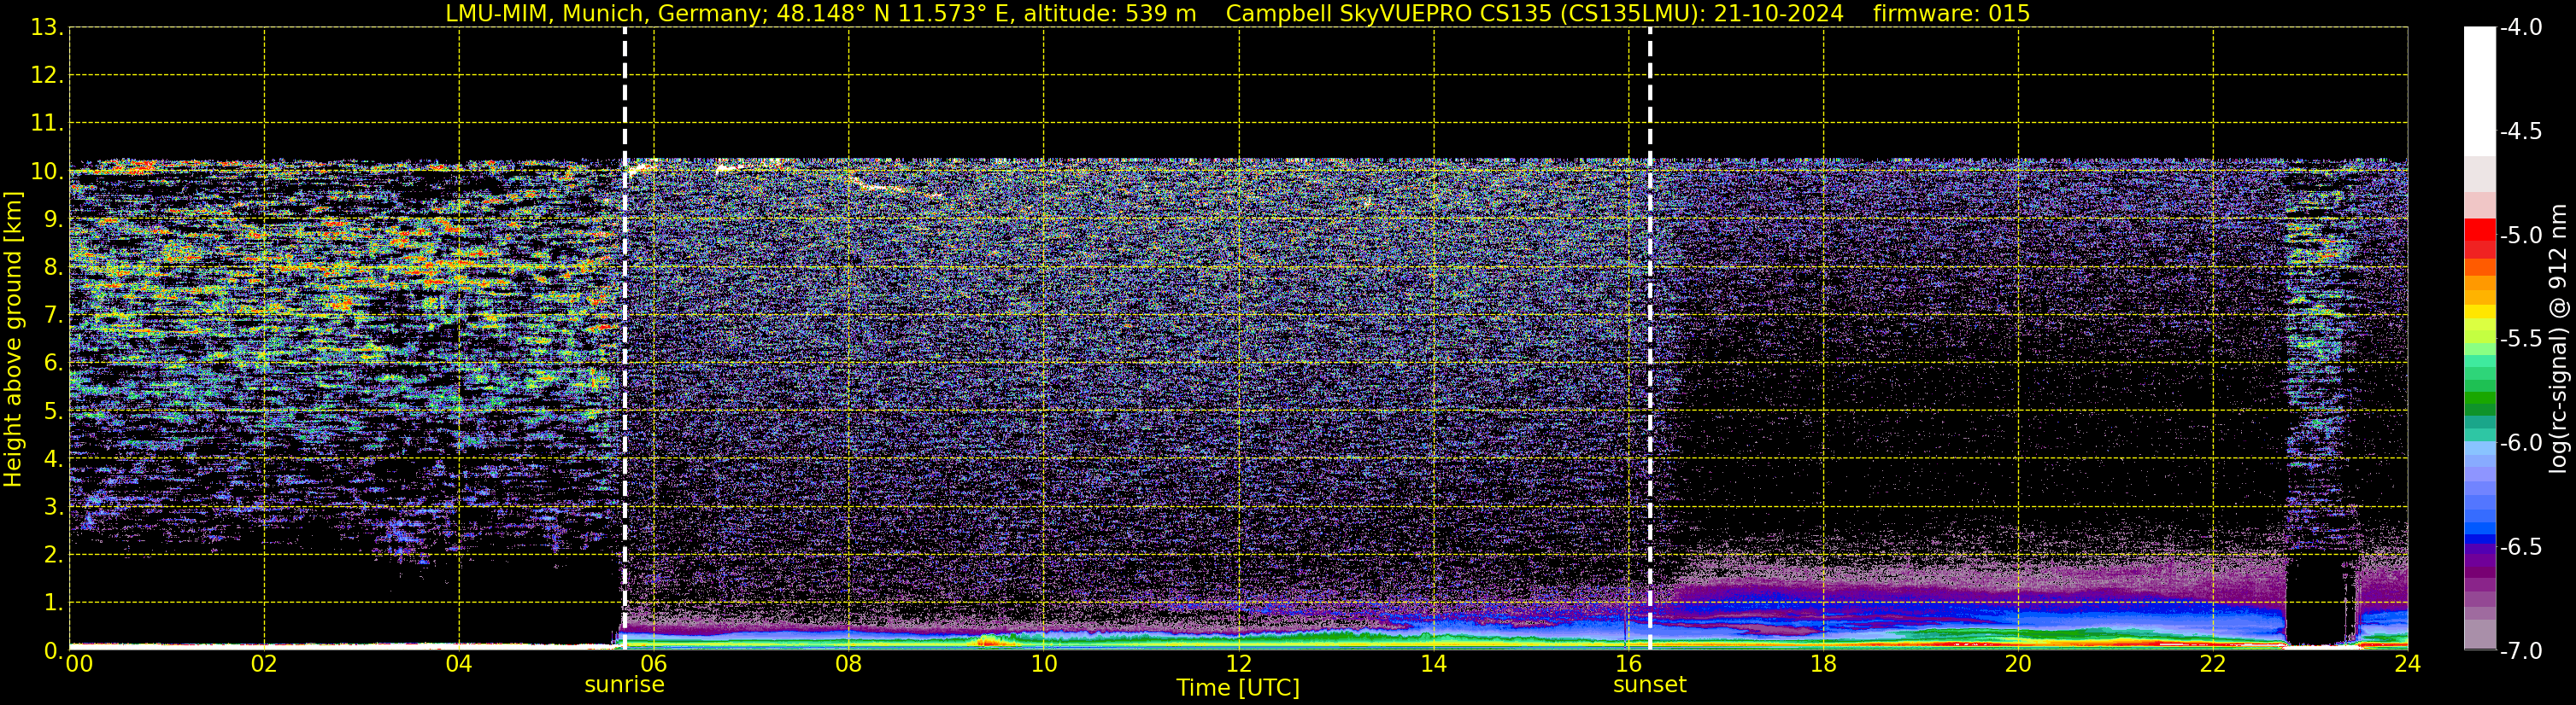This screenshot has width=2576, height=705.
Task: Click the '5.' height axis tick label
Action: click(52, 411)
